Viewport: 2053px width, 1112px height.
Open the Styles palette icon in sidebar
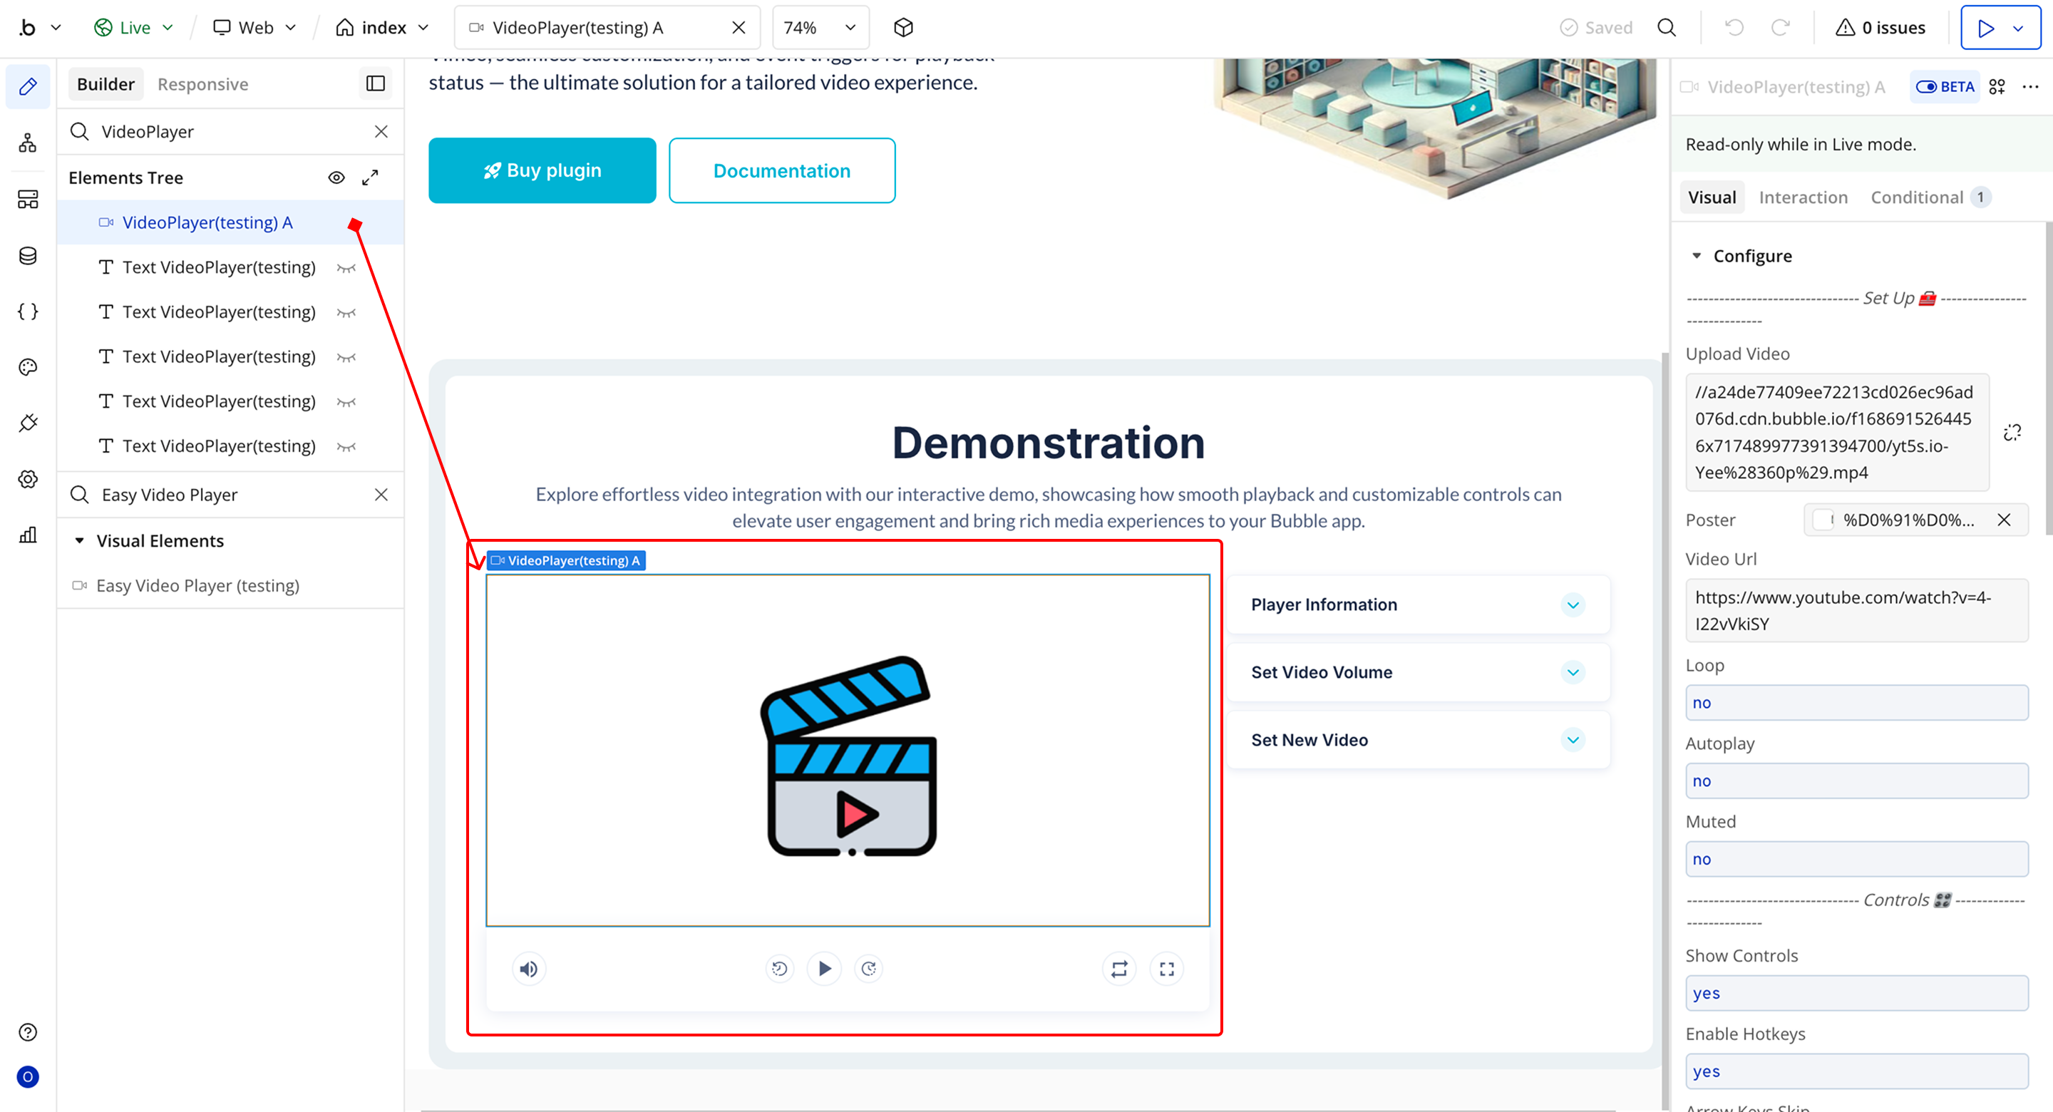point(28,368)
